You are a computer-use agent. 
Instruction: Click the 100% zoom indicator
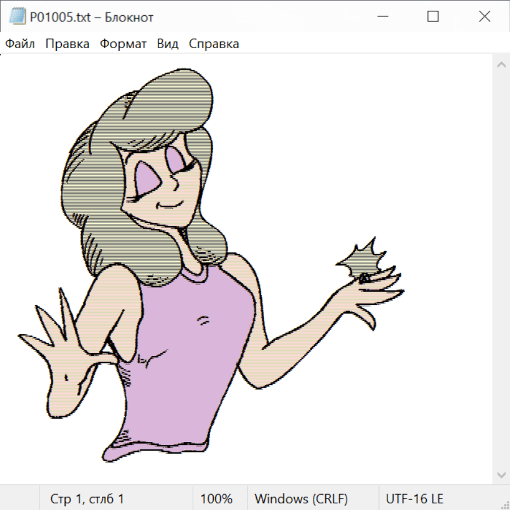[216, 499]
